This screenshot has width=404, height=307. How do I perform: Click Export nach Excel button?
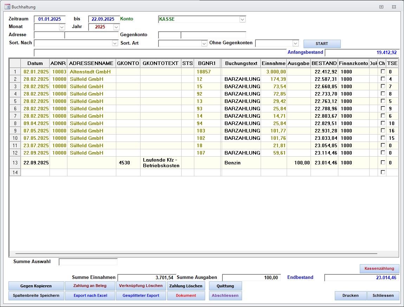click(90, 296)
